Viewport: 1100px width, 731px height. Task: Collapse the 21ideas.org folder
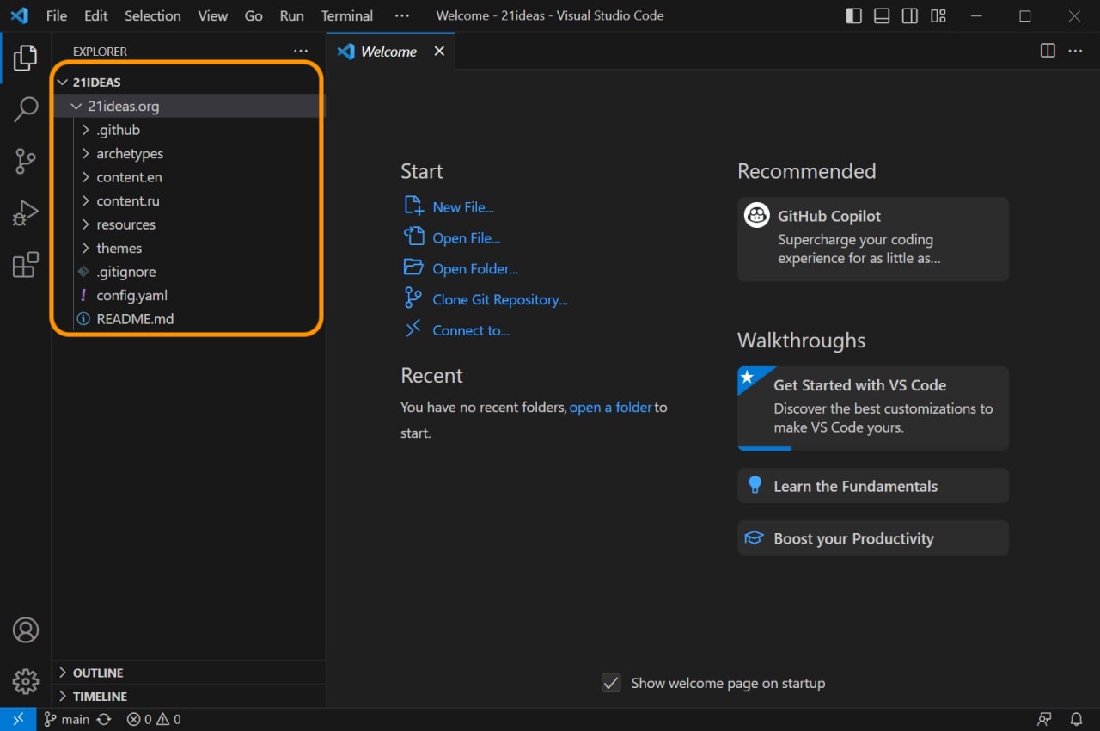[123, 107]
